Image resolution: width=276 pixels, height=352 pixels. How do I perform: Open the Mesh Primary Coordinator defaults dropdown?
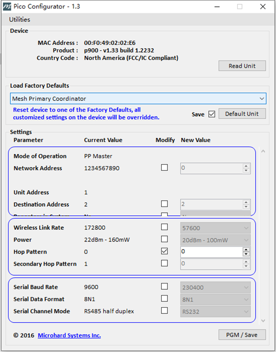pos(138,99)
